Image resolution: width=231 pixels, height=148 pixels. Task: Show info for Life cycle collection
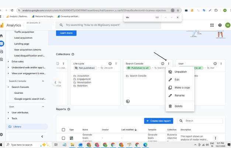click(x=110, y=64)
